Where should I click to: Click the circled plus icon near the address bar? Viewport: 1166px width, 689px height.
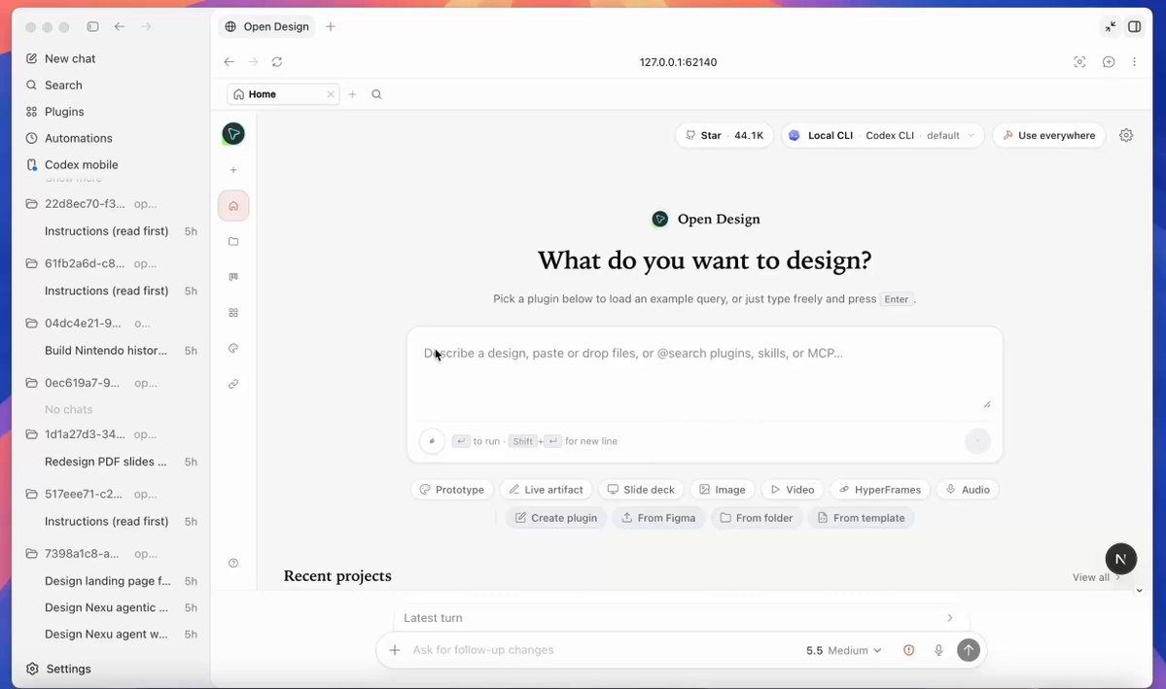(1109, 61)
